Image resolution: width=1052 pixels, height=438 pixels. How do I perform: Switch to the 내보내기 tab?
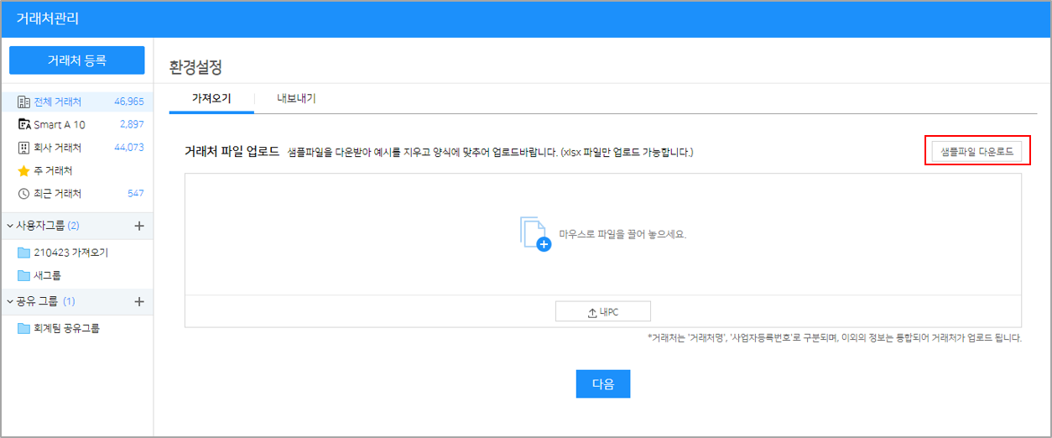pyautogui.click(x=296, y=98)
